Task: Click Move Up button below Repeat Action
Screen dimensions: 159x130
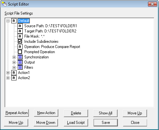Action: tap(16, 123)
